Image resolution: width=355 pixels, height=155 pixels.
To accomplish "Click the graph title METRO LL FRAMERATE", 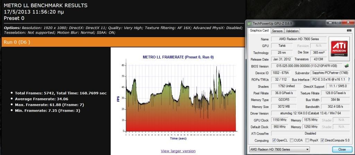I will (178, 57).
